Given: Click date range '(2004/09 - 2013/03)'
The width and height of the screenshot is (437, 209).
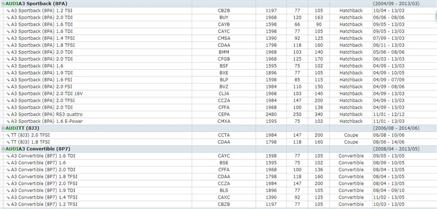Looking at the screenshot, I should coord(396,4).
